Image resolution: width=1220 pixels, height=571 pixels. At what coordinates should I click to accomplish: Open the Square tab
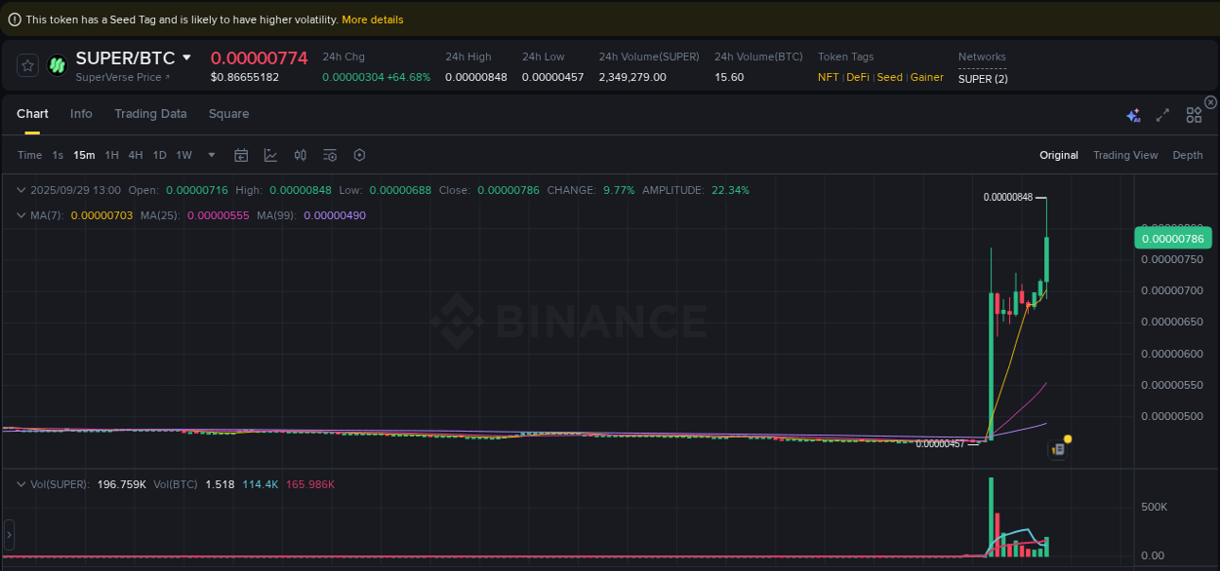point(228,114)
